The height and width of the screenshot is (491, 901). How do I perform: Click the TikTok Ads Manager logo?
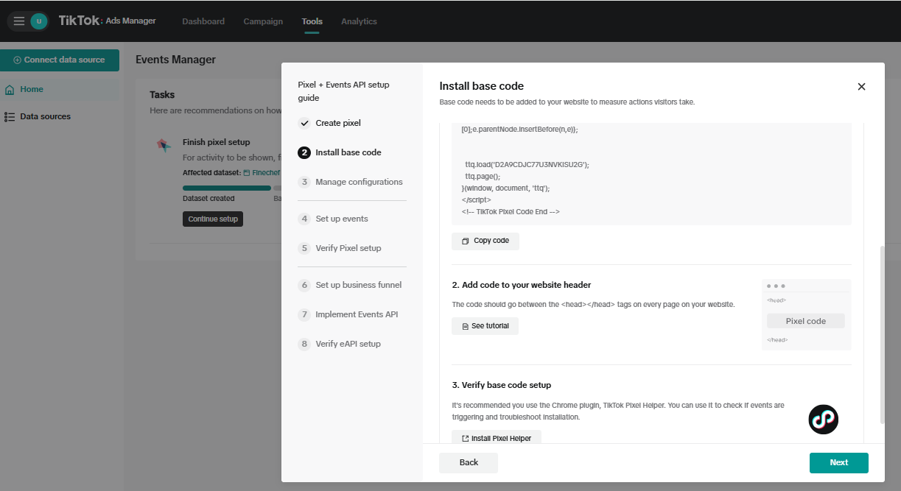pyautogui.click(x=108, y=21)
